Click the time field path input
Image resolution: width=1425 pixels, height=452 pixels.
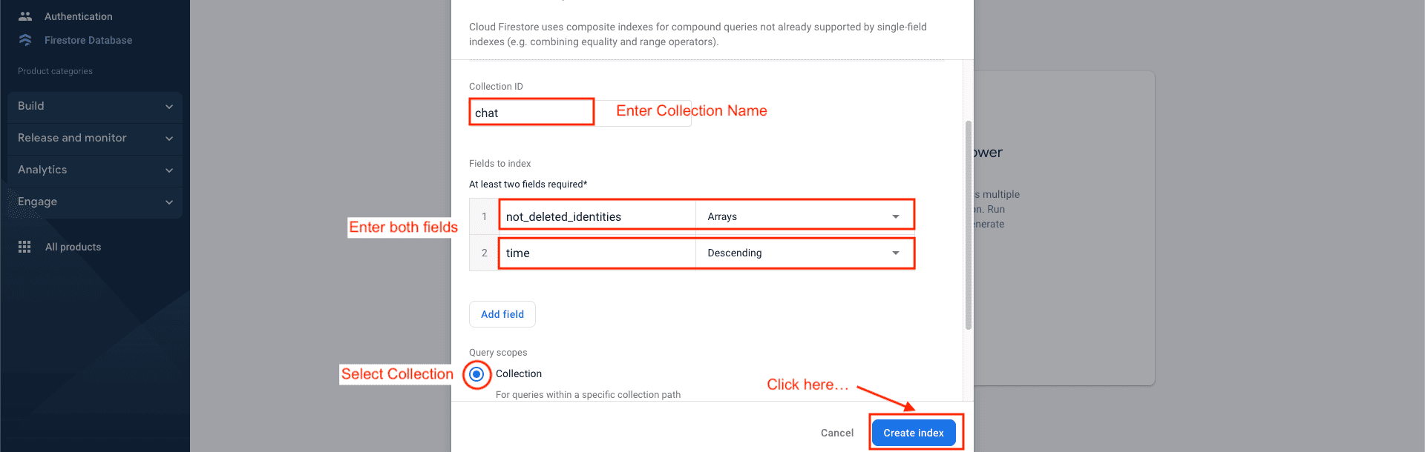coord(597,253)
